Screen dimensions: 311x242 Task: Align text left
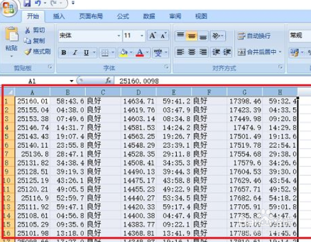pos(180,52)
